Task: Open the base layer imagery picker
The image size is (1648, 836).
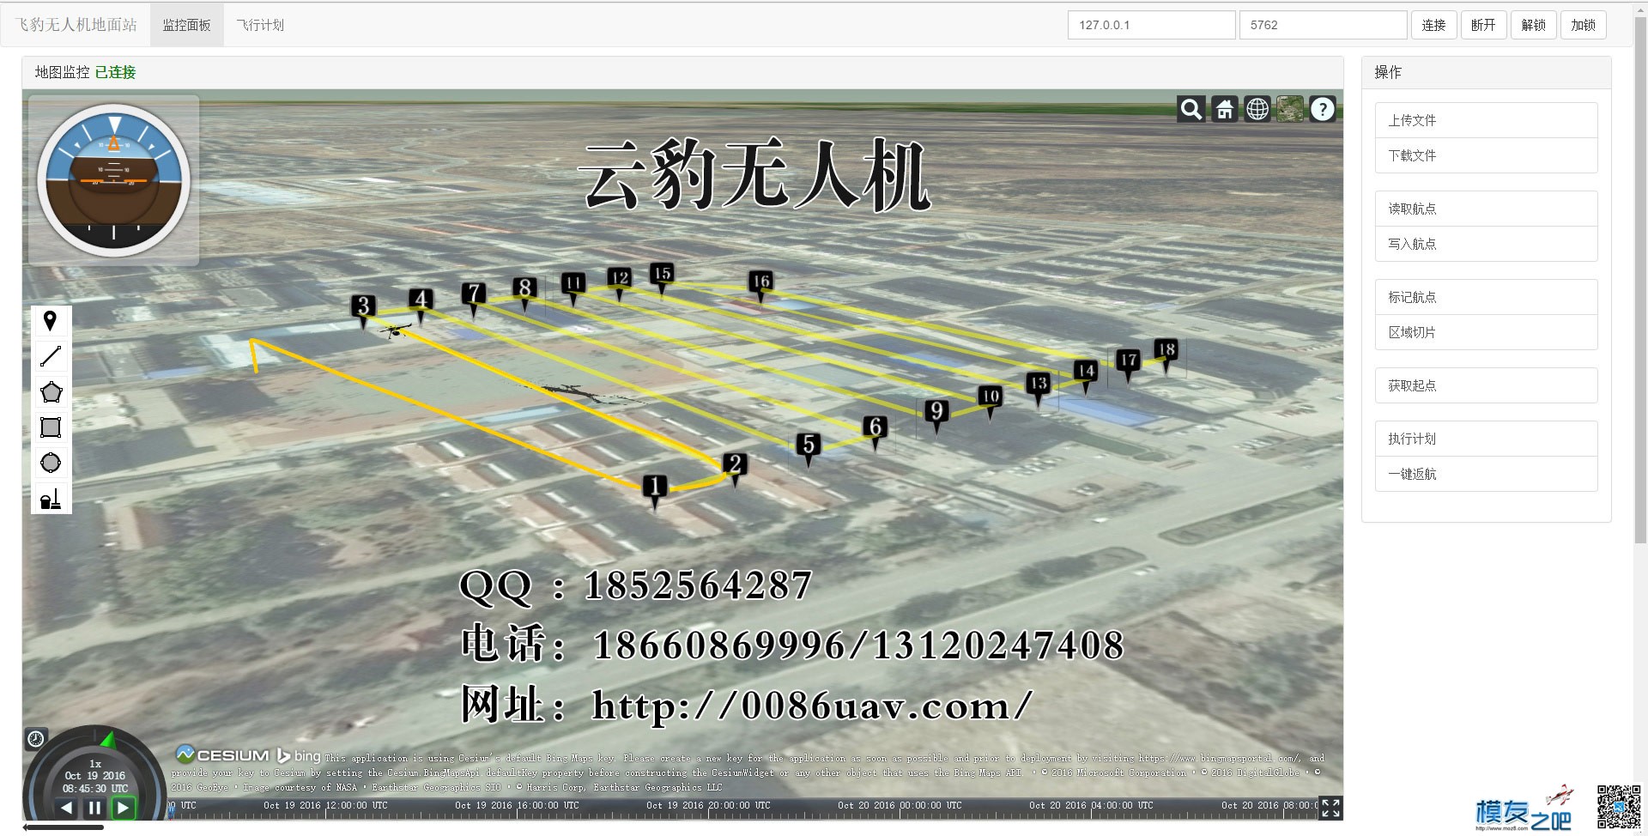Action: 1289,109
